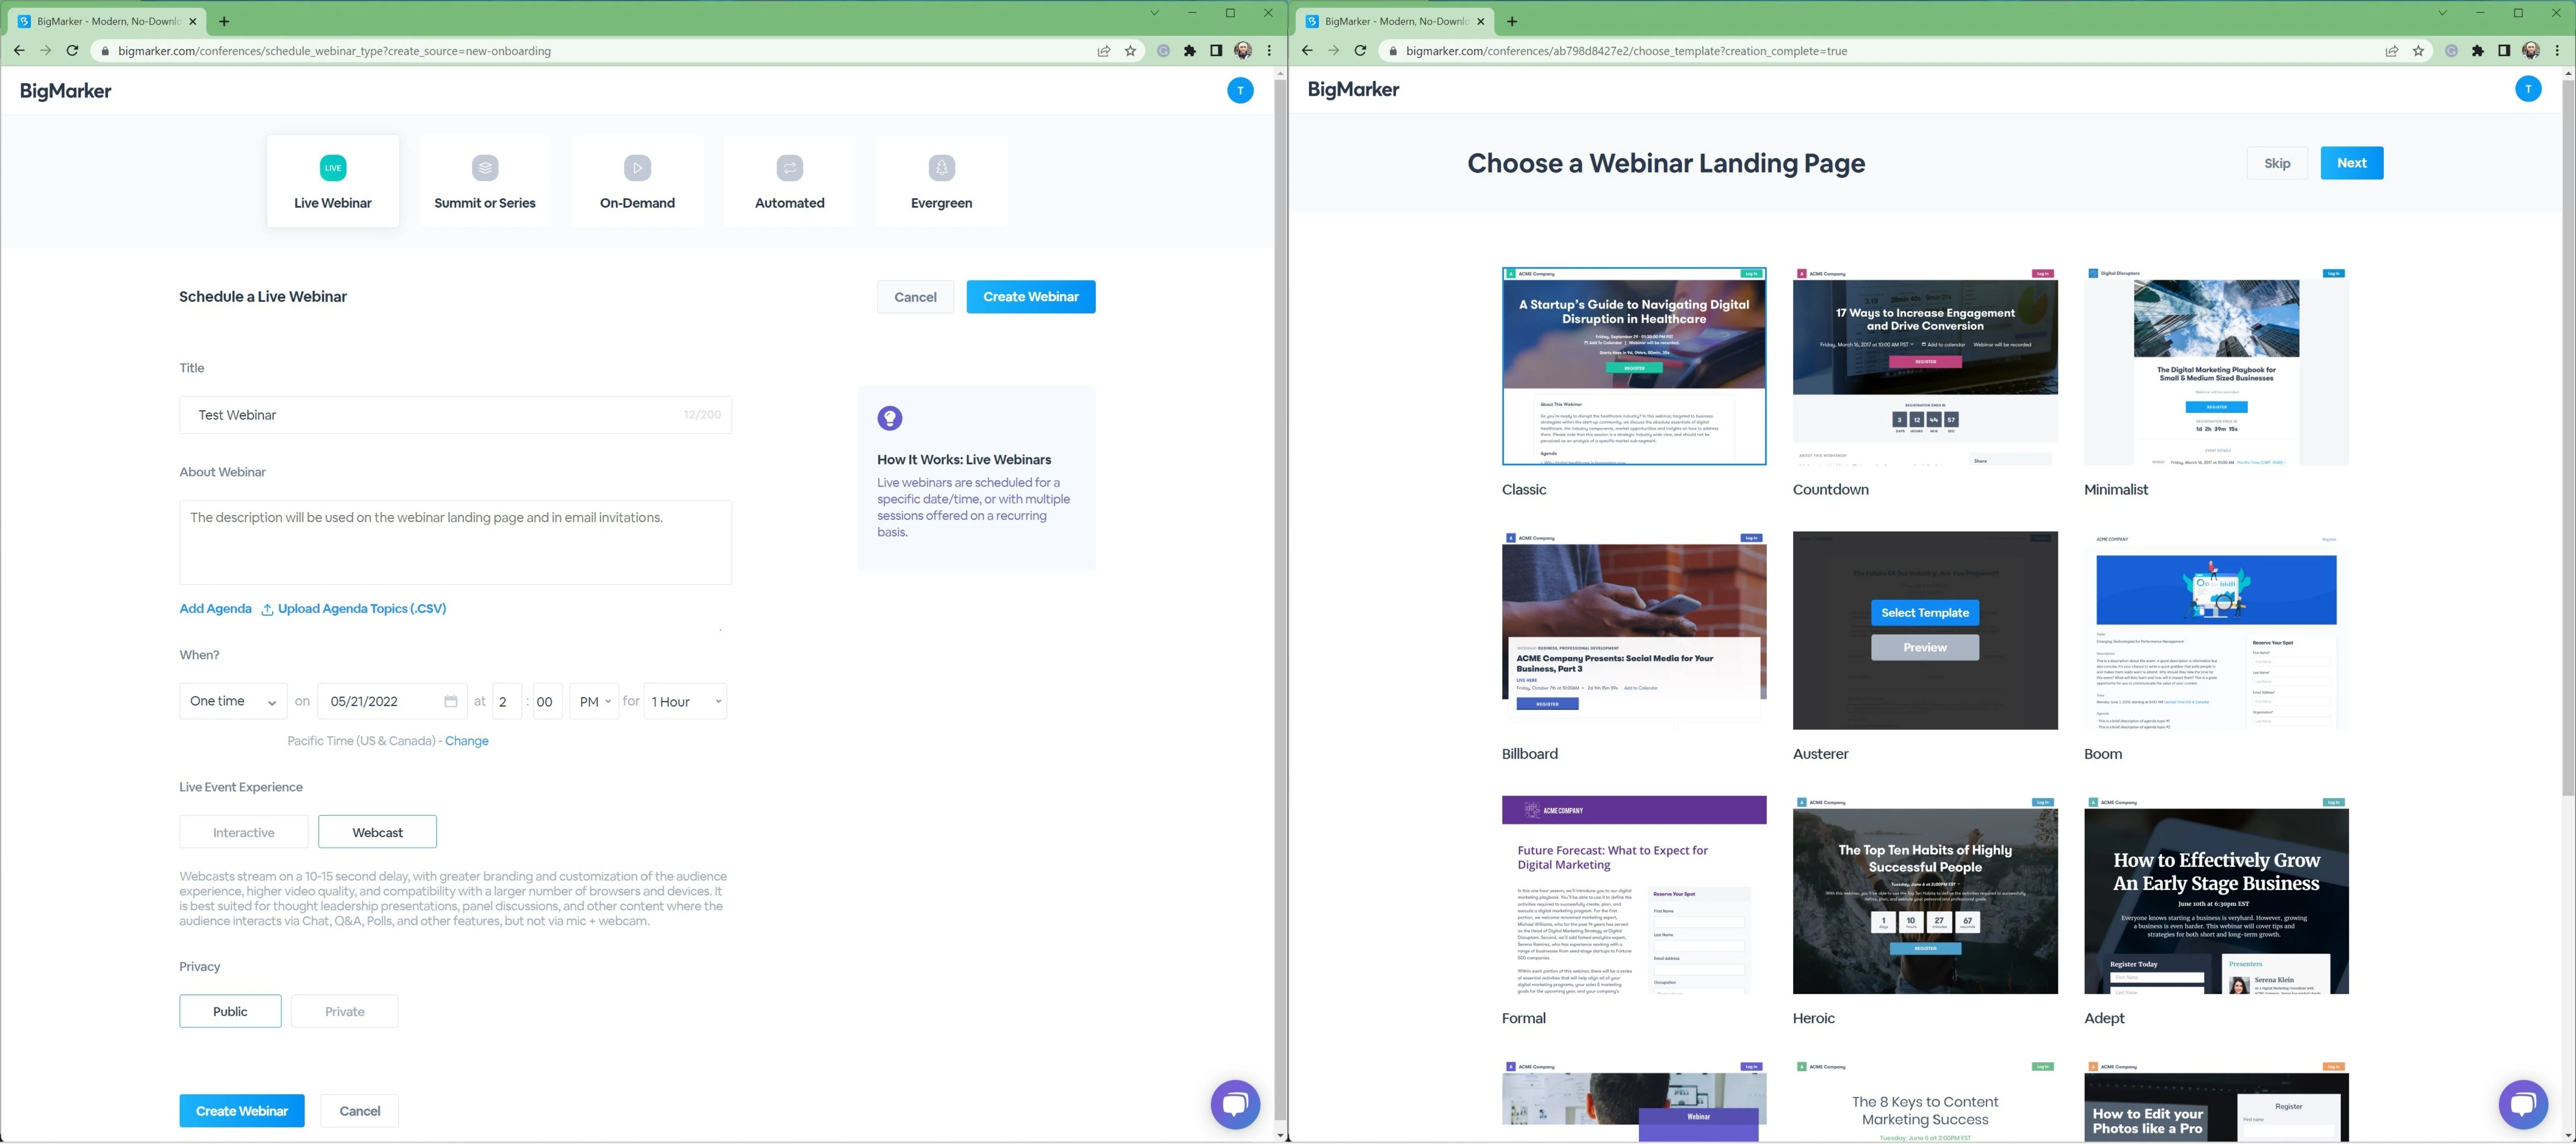Click the Add Agenda link

point(215,609)
